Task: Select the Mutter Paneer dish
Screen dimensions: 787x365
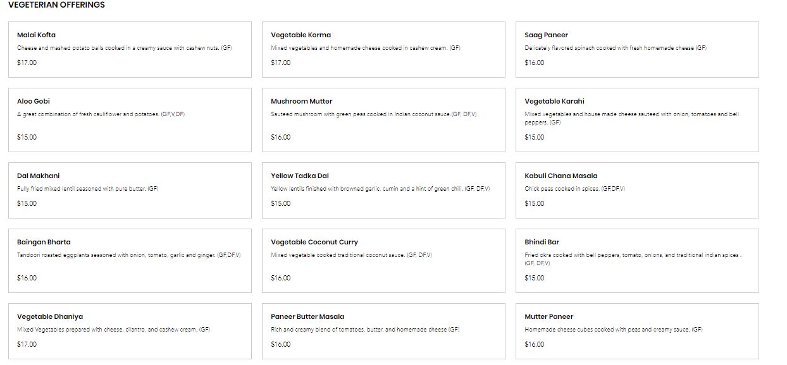Action: point(637,331)
